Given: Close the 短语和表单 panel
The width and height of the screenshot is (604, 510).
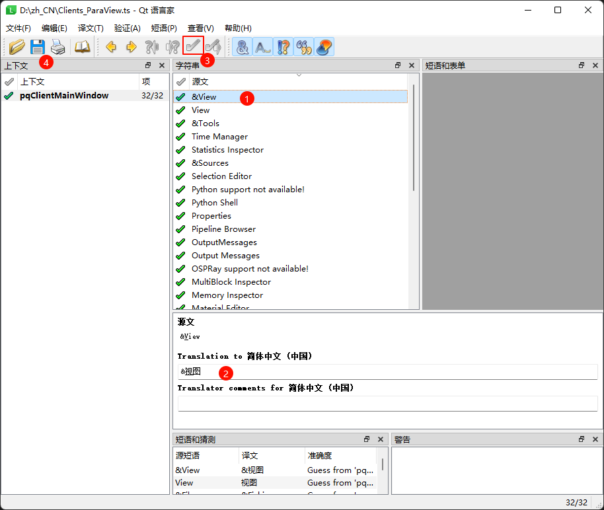Looking at the screenshot, I should (595, 65).
